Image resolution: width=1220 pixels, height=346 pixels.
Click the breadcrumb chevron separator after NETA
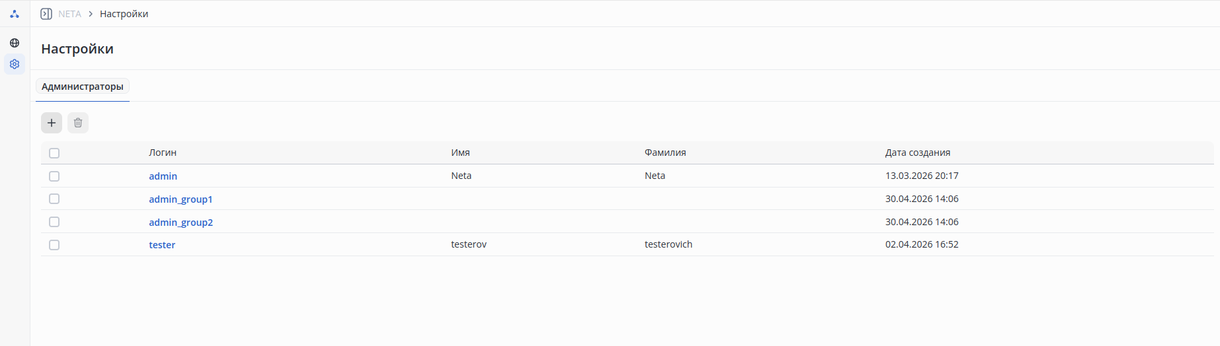[x=91, y=14]
